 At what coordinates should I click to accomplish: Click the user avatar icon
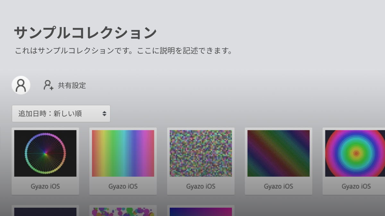(x=21, y=85)
